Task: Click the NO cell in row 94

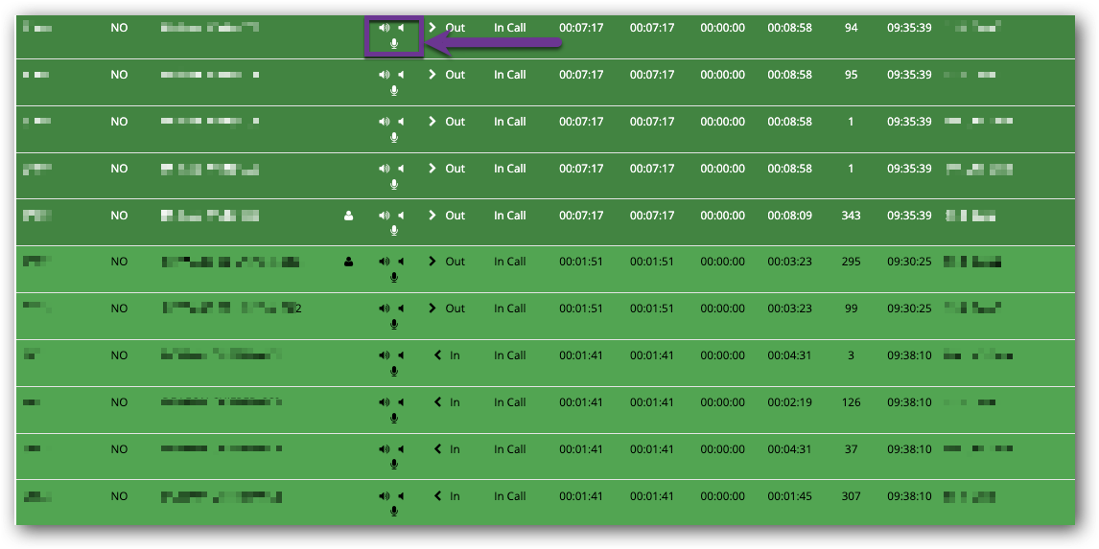Action: pos(119,28)
